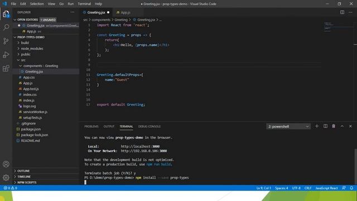Create a new terminal with plus icon

pos(317,126)
